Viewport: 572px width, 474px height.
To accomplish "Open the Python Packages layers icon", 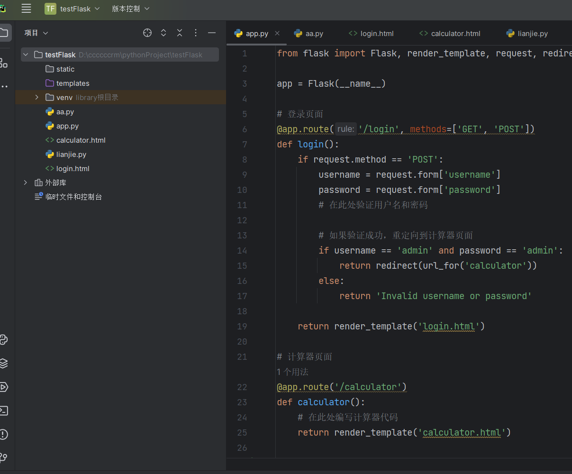I will click(x=4, y=364).
